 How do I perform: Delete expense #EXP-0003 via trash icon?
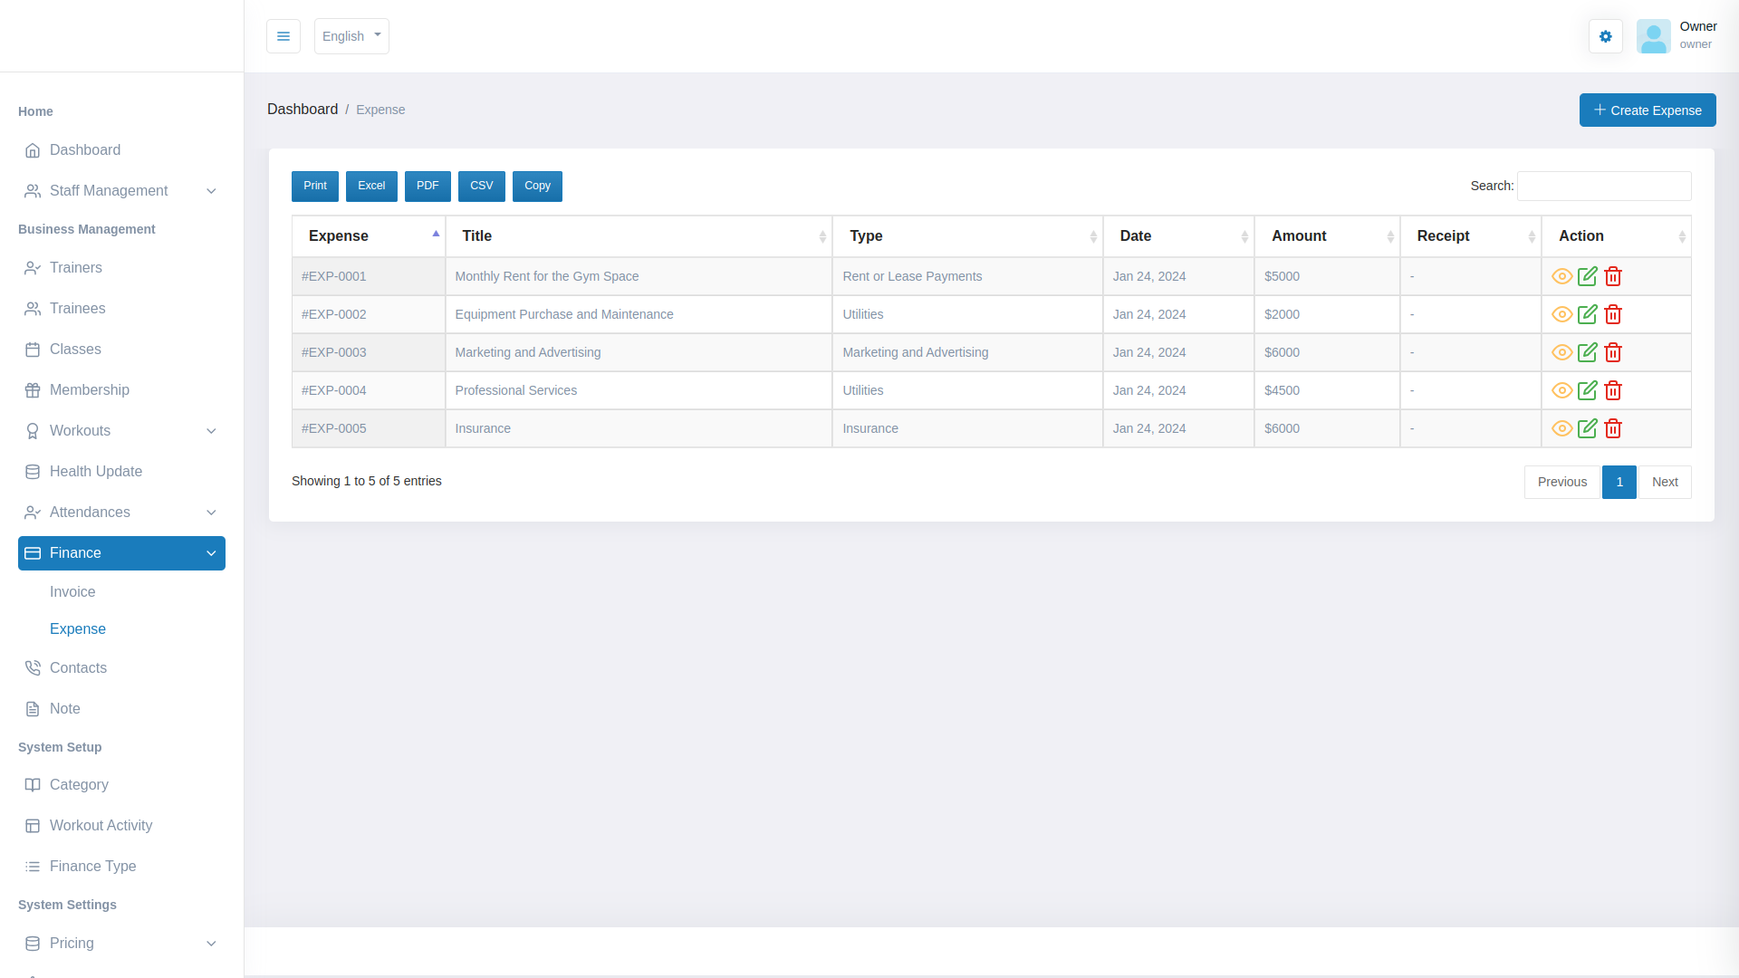pos(1612,352)
